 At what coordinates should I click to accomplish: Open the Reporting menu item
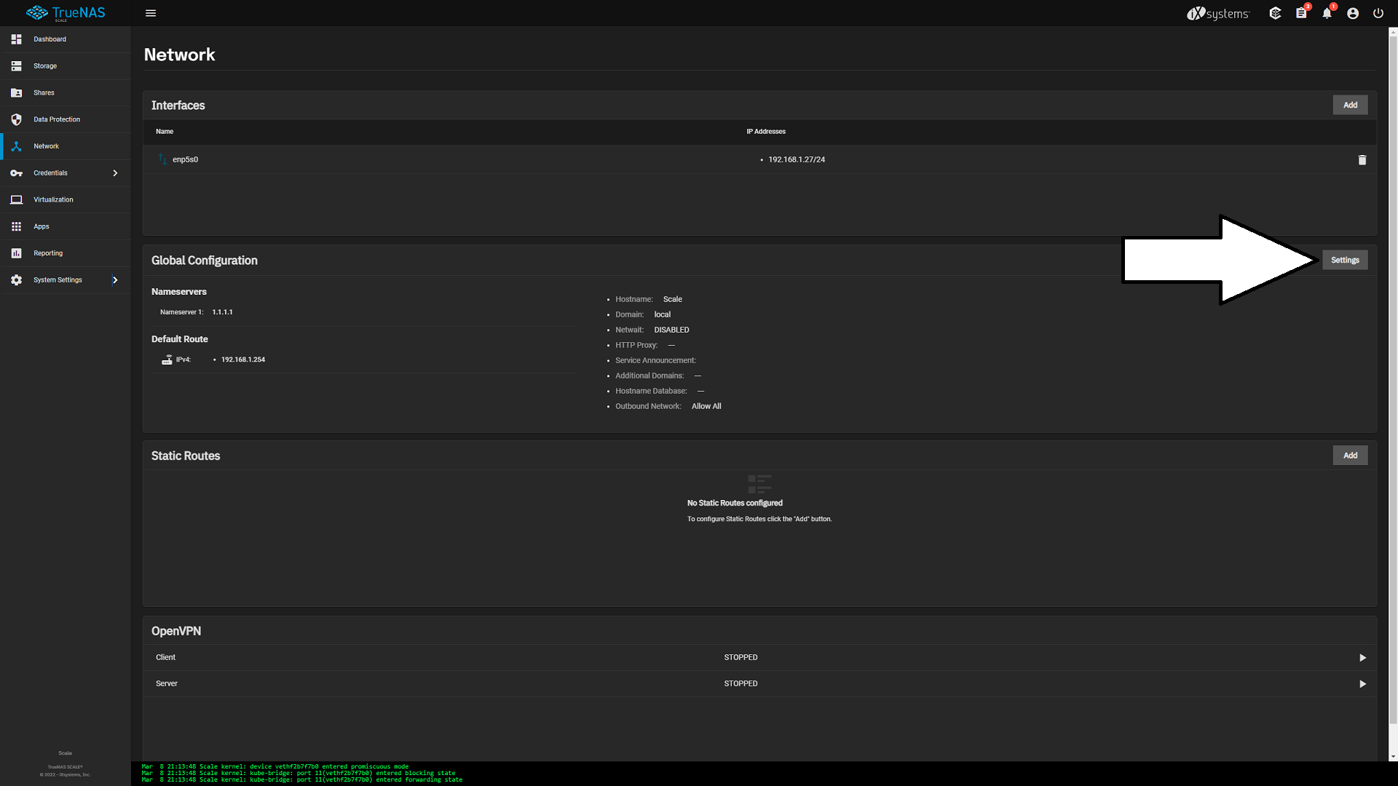point(66,253)
